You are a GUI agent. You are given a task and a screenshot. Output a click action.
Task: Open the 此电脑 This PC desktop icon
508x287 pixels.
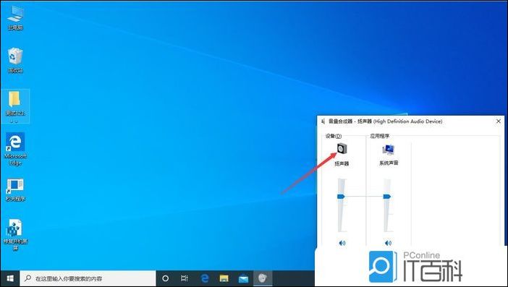15,19
